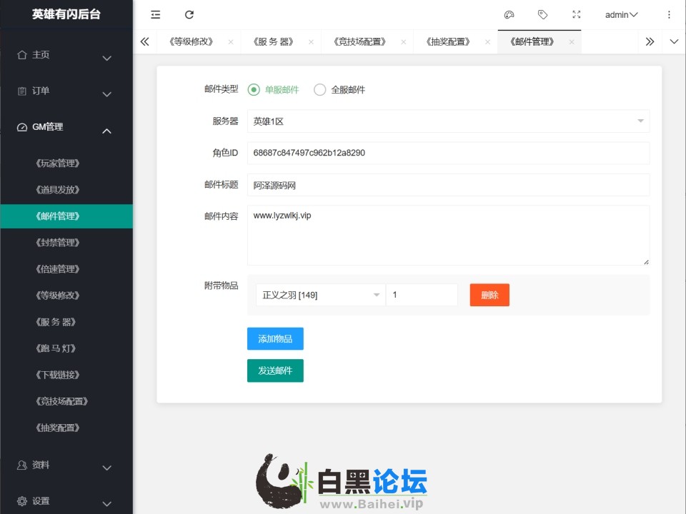This screenshot has width=686, height=514.
Task: Switch to the 《竞技场配置》 tab
Action: (x=359, y=42)
